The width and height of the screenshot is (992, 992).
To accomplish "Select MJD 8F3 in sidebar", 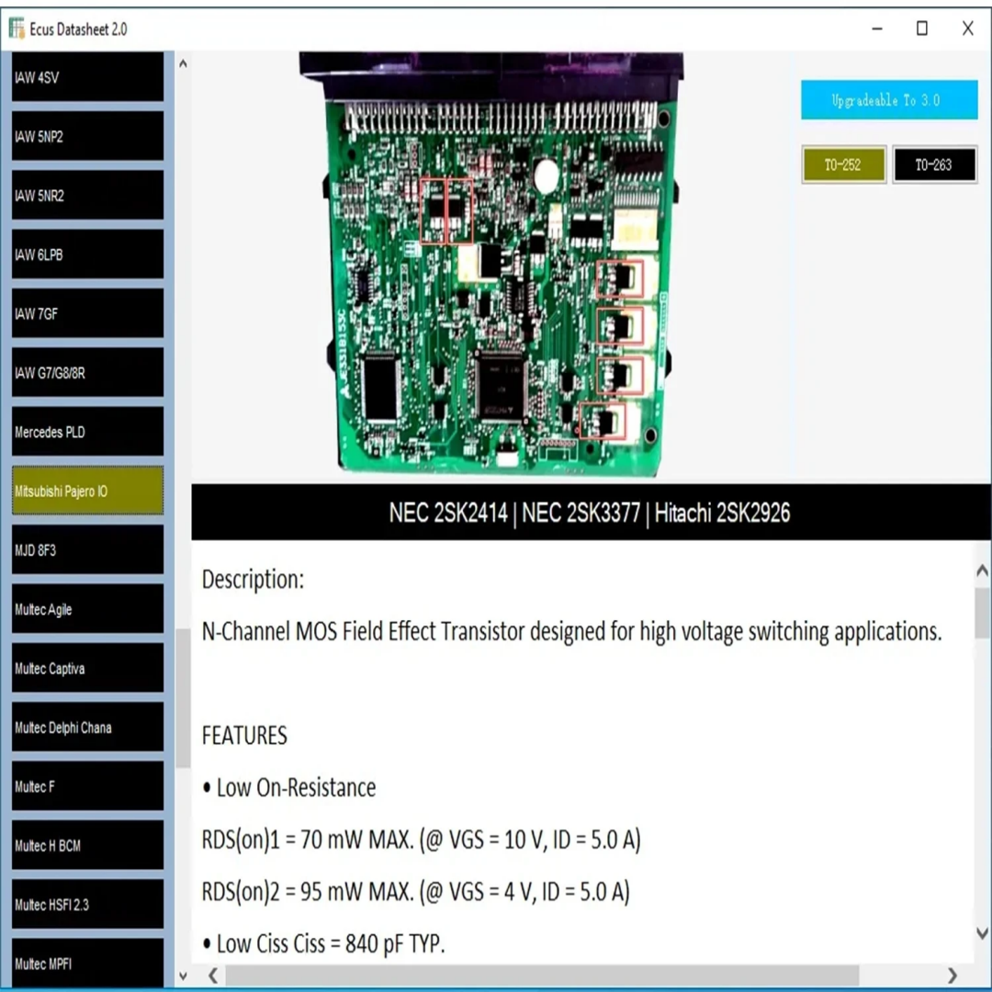I will (87, 550).
